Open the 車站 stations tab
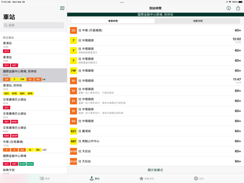Viewport: 244px width, 183px height. [95, 179]
